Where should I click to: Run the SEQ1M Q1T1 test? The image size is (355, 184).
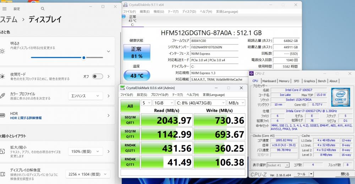[x=130, y=134]
